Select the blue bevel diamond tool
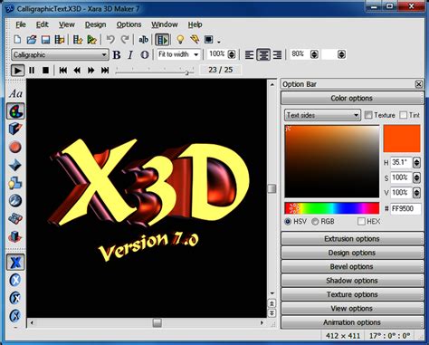This screenshot has height=345, width=429. tap(15, 165)
